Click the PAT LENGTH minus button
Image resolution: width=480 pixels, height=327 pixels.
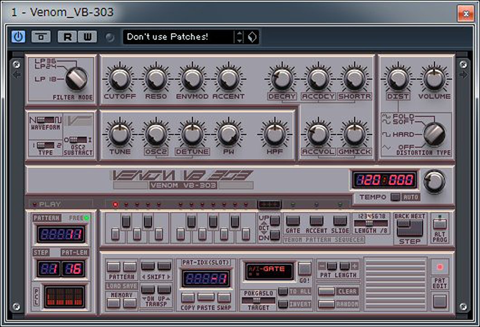click(332, 266)
